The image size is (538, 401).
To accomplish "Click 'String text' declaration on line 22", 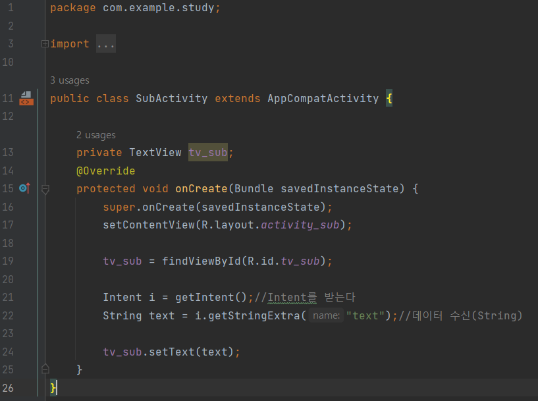I will pos(139,315).
